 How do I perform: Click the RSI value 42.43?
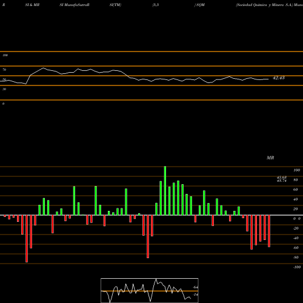tap(279, 78)
